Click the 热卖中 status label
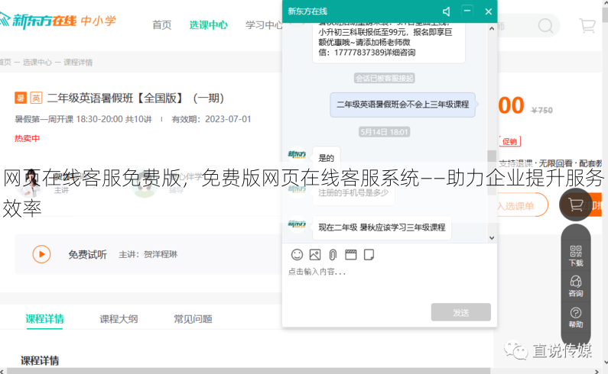Screen dimensions: 608x374 pos(27,138)
